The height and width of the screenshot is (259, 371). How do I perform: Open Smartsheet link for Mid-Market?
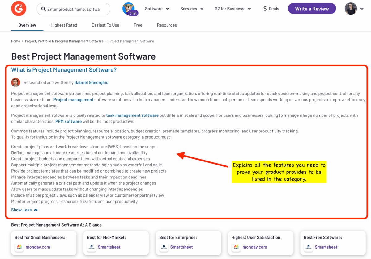[x=109, y=247]
